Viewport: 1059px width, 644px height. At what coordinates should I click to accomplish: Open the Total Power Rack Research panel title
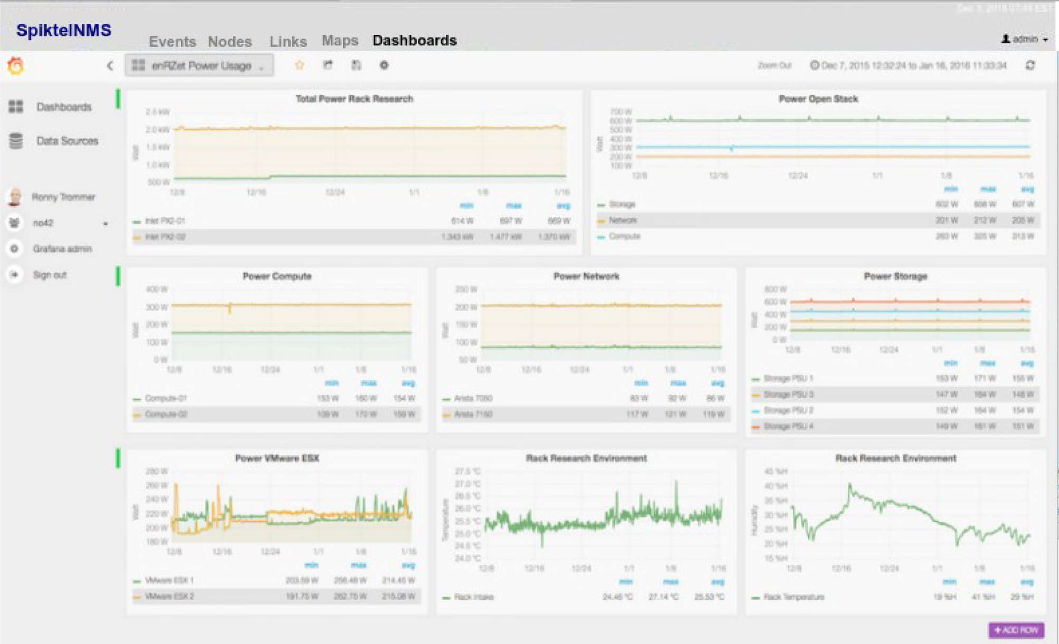tap(354, 99)
